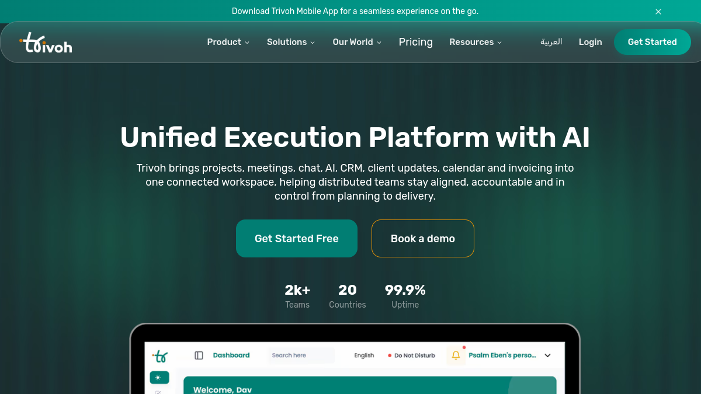Screen dimensions: 701x394
Task: Dismiss the mobile app download banner
Action: pyautogui.click(x=658, y=12)
